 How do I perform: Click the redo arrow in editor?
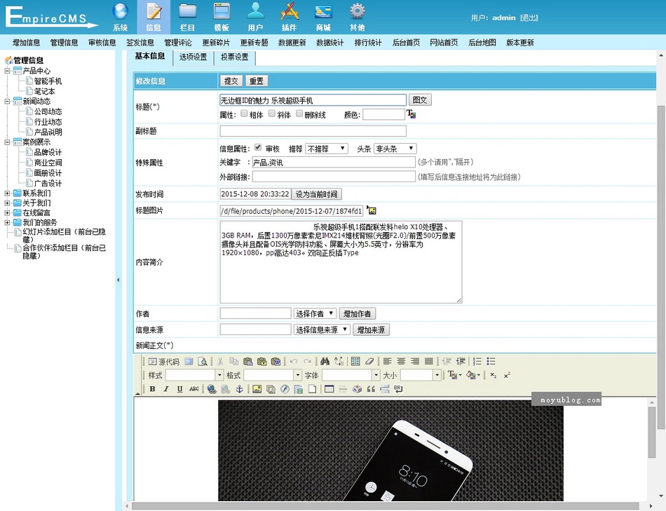pos(308,362)
